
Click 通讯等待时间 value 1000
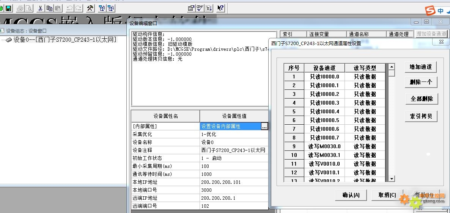[x=234, y=174]
